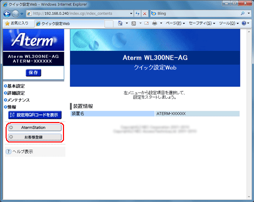
Task: Go back using the browser back arrow
Action: coord(7,14)
